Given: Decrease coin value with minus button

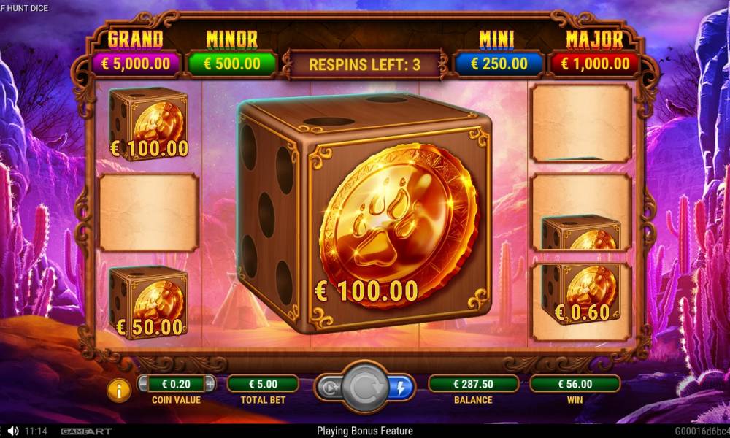Looking at the screenshot, I should pyautogui.click(x=143, y=384).
